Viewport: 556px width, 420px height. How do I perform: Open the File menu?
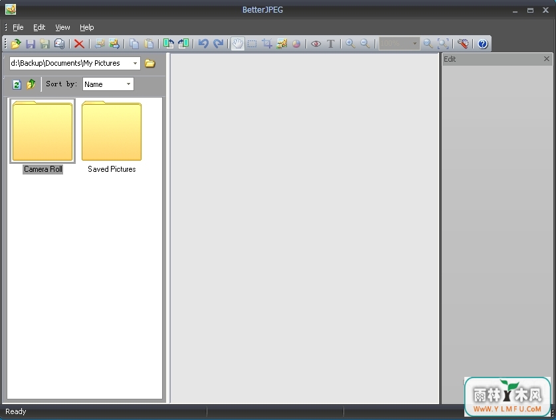pyautogui.click(x=18, y=27)
